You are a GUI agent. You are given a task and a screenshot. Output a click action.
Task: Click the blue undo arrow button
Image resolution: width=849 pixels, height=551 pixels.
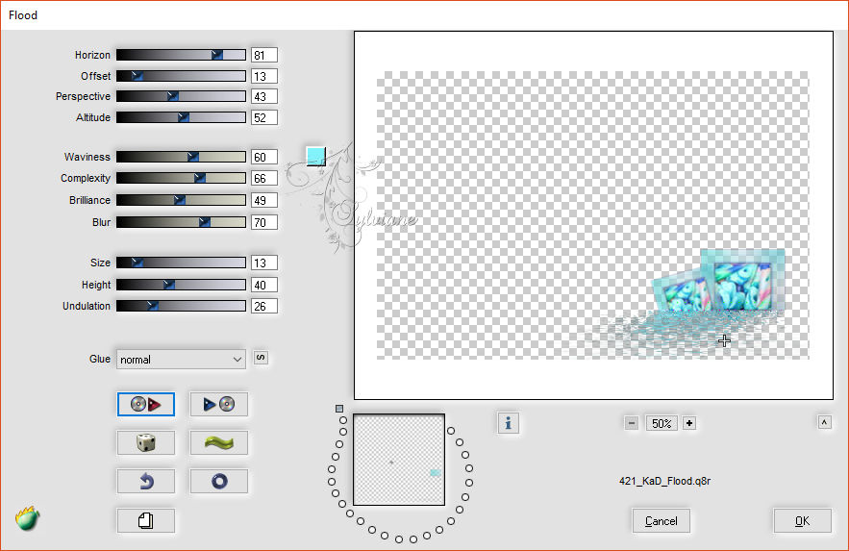145,481
